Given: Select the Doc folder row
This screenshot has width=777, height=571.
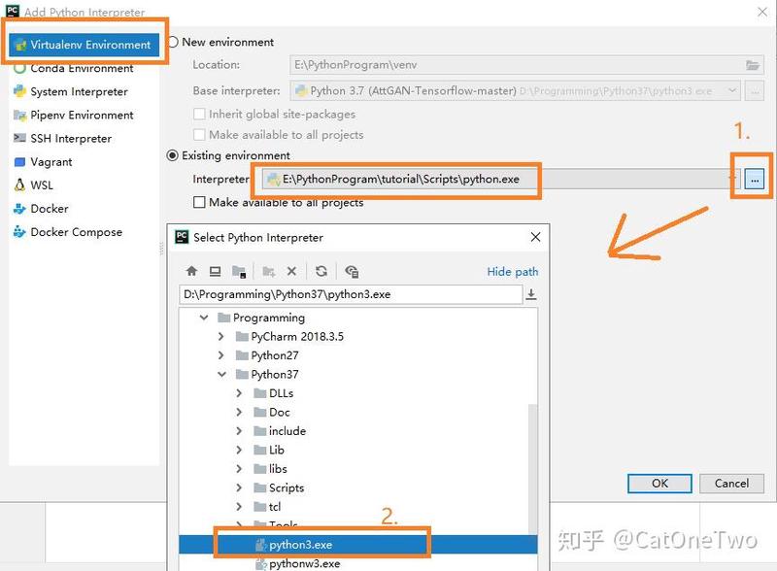Looking at the screenshot, I should (354, 412).
